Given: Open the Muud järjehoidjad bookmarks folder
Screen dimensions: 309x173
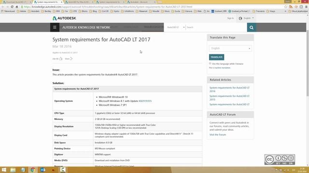Looking at the screenshot, I should tap(298, 11).
